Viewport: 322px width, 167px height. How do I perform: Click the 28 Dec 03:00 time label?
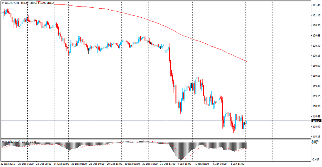[x=79, y=164]
